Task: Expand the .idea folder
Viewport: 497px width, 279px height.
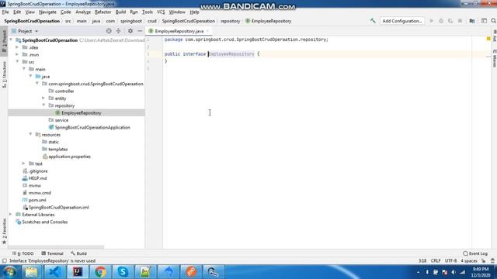Action: pos(17,47)
